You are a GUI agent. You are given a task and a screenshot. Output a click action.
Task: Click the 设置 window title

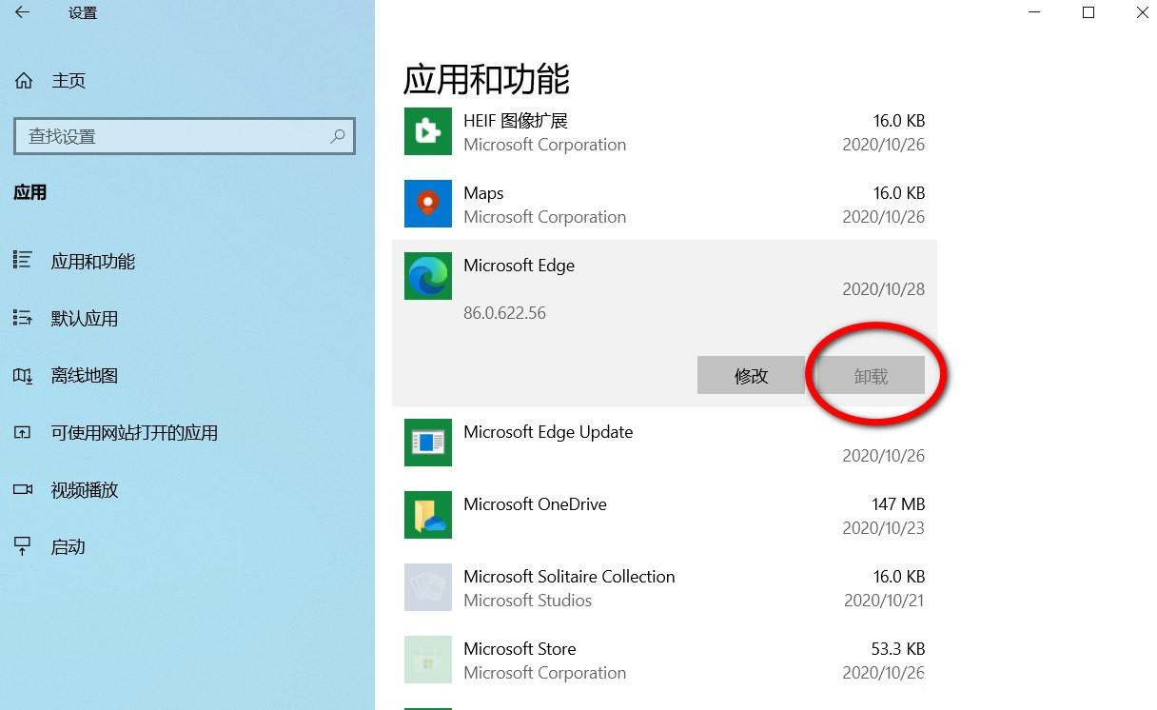tap(83, 13)
